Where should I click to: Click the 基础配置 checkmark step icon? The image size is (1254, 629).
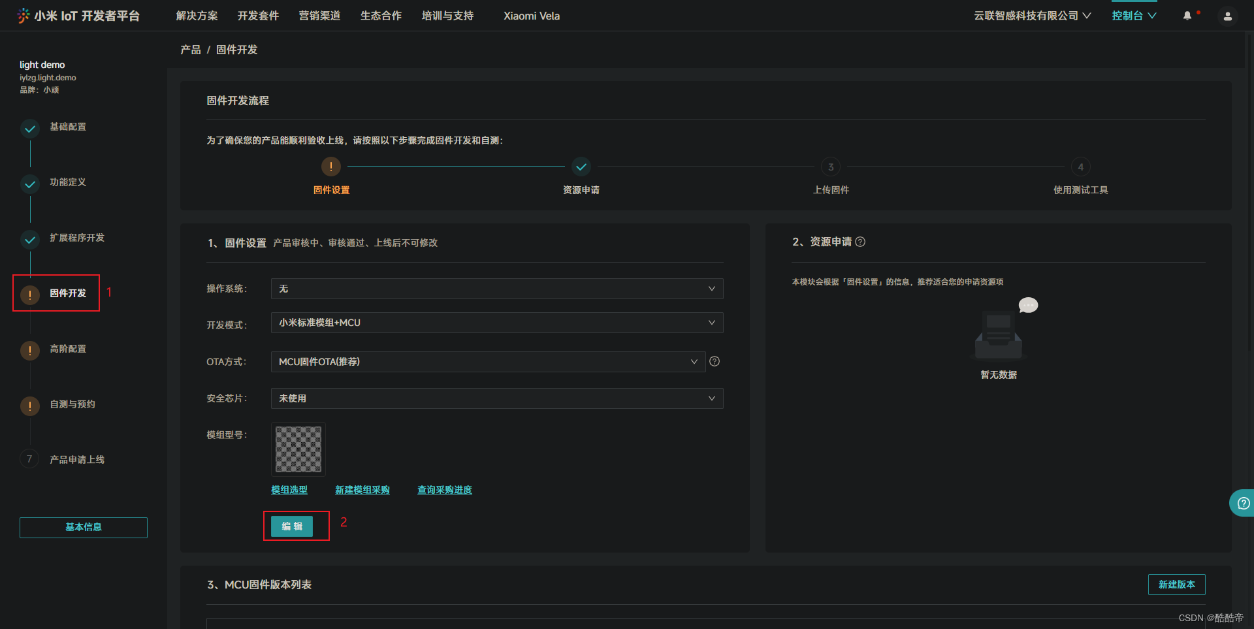coord(30,129)
